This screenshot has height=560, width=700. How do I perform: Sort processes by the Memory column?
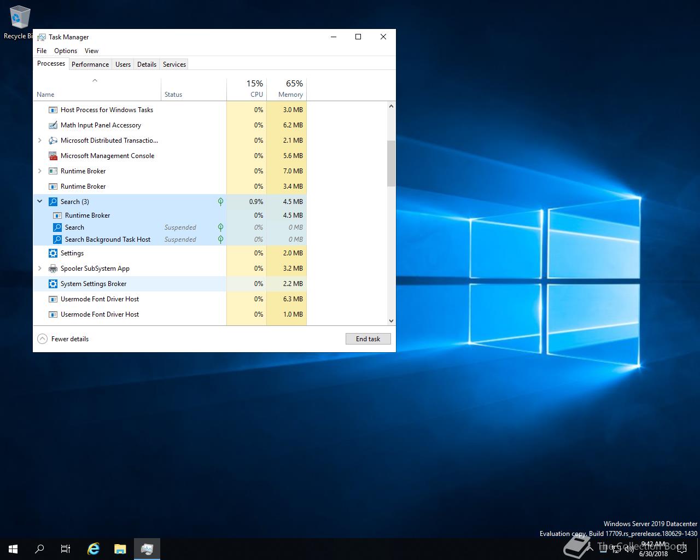(x=287, y=89)
